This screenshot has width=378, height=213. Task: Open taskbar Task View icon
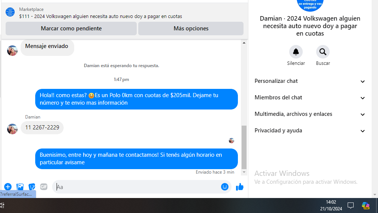[x=2, y=205]
